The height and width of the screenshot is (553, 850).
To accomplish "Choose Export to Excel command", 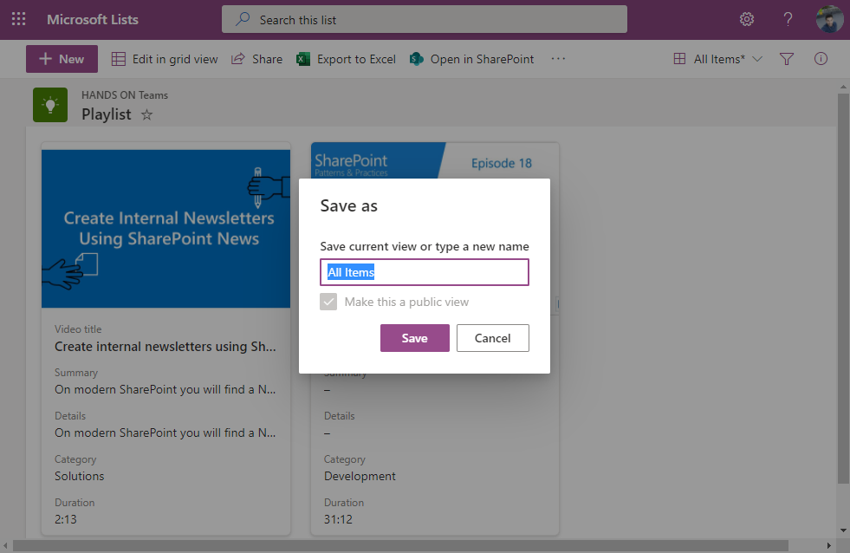I will coord(346,59).
